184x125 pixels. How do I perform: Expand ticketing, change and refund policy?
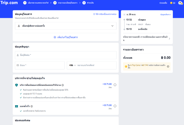[147, 39]
